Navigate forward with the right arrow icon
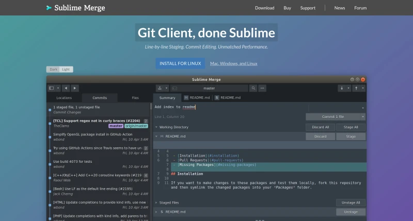 [75, 88]
